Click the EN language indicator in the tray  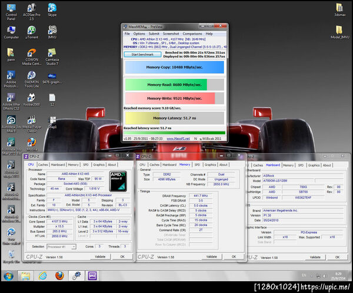point(304,275)
